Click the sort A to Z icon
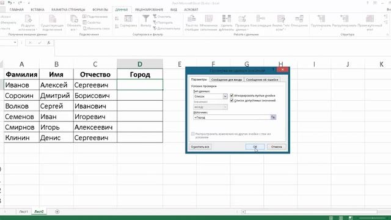391x220 pixels. (x=117, y=18)
